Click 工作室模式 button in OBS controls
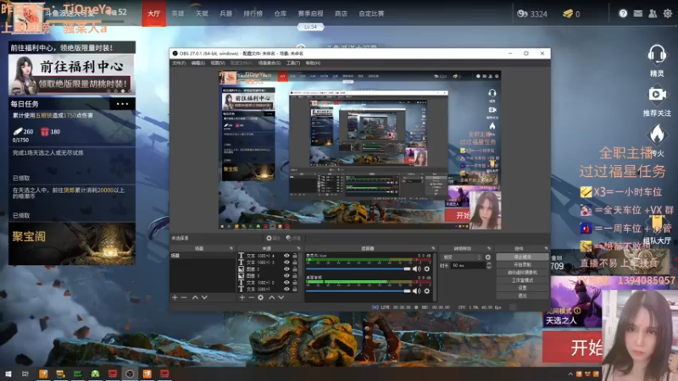 [x=522, y=280]
